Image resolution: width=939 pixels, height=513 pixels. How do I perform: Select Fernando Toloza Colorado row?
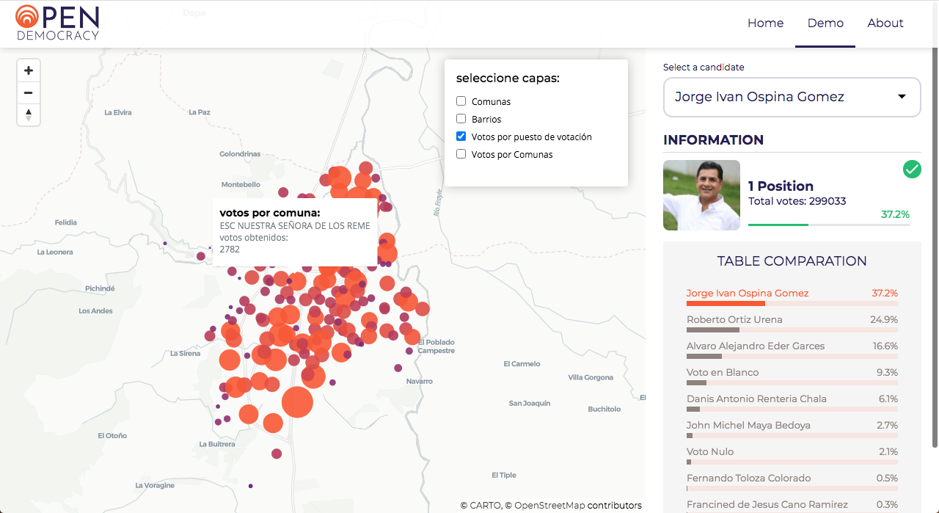pos(792,482)
